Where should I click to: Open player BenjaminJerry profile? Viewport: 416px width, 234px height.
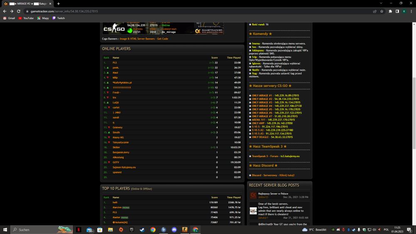(121, 153)
